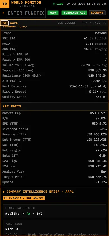Switch to the ECONOMY tab
The width and height of the screenshot is (109, 236).
pos(97,13)
